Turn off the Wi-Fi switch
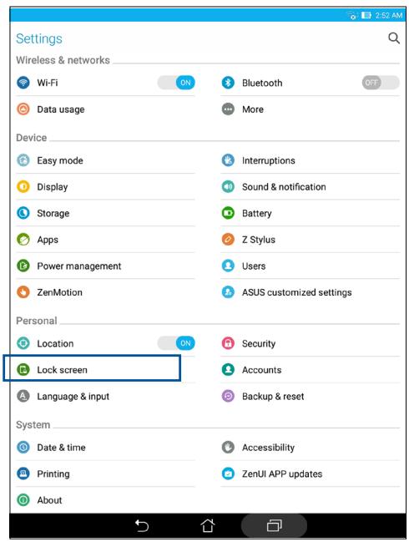The image size is (409, 542). click(176, 83)
